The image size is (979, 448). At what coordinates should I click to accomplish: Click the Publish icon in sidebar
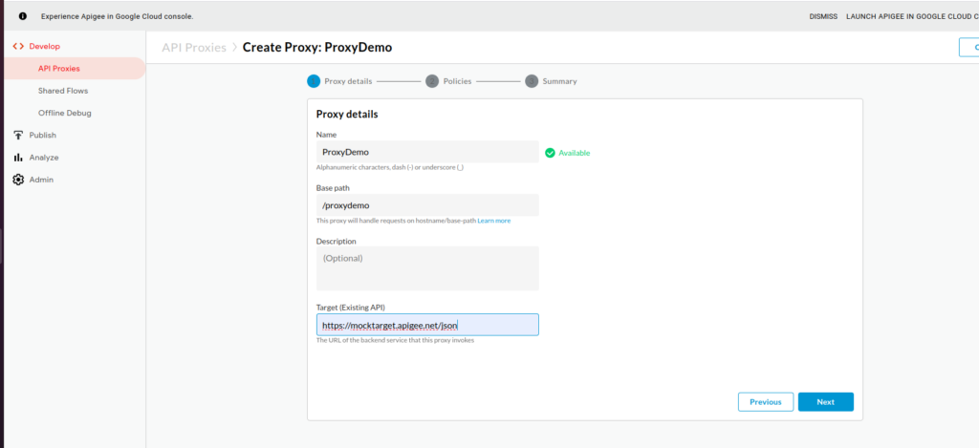pyautogui.click(x=18, y=136)
